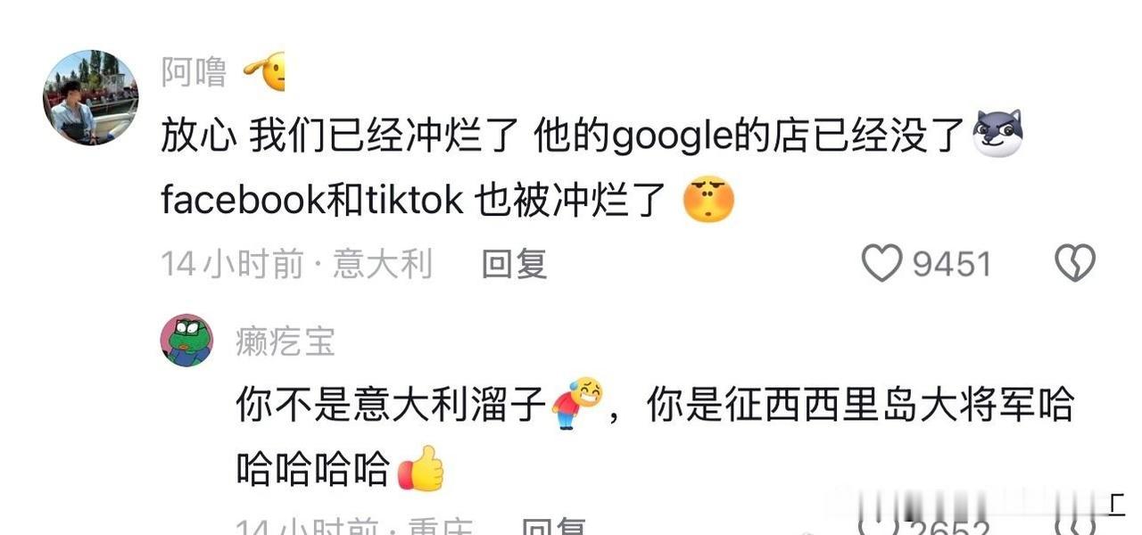Screen dimensions: 1142x535
Task: Tap the dislike icon on 癞疙宝's reply
Action: [1075, 526]
